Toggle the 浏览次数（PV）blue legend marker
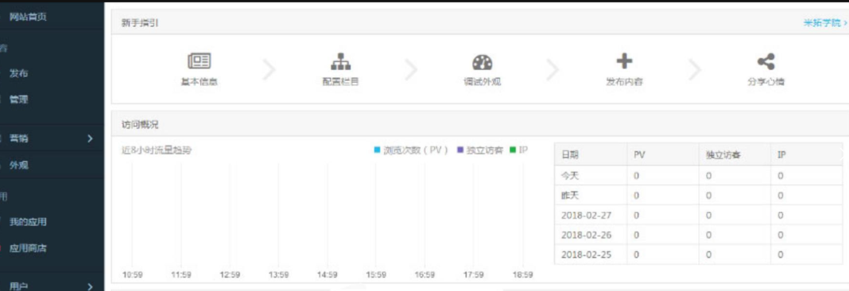The width and height of the screenshot is (849, 291). pyautogui.click(x=377, y=150)
